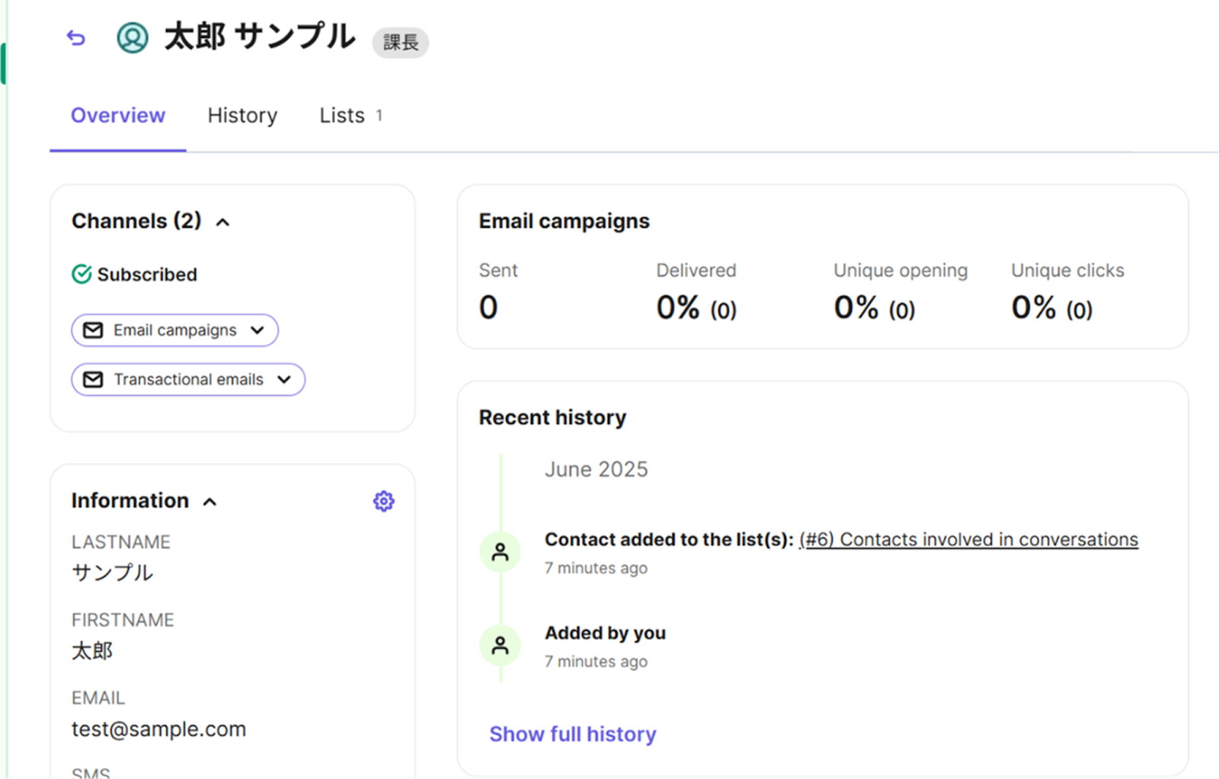Expand the Email campaigns dropdown chevron
Image resolution: width=1219 pixels, height=779 pixels.
click(258, 330)
